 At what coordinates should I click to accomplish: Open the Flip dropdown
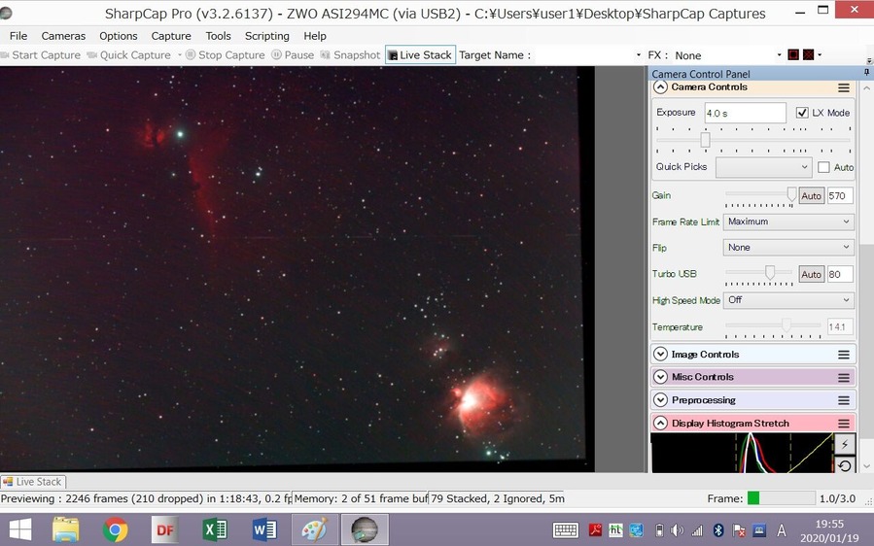[788, 248]
